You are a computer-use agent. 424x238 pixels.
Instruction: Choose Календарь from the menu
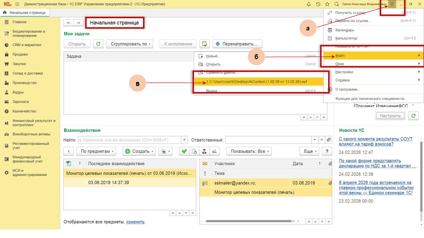373,30
